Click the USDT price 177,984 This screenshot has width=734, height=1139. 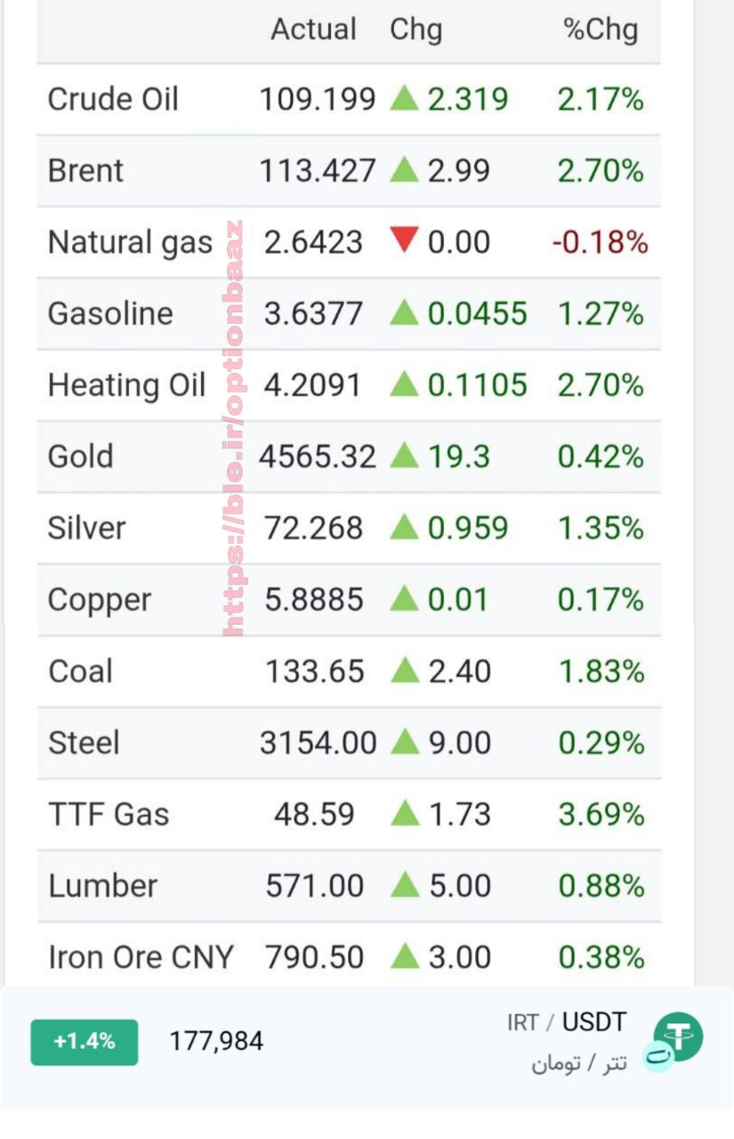click(x=216, y=1041)
